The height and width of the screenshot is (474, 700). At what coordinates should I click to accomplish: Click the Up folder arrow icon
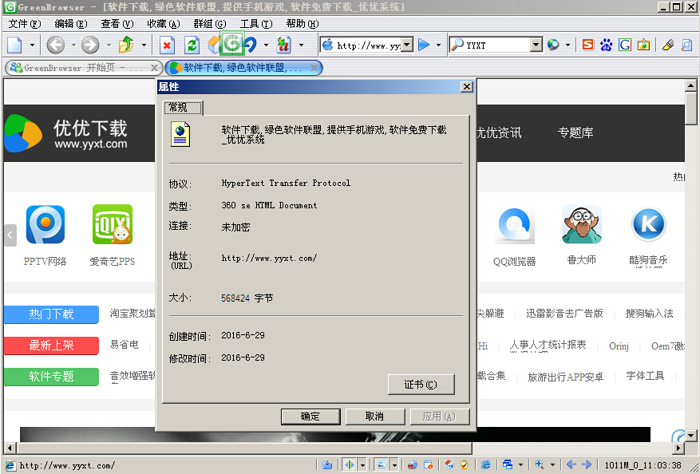click(126, 45)
